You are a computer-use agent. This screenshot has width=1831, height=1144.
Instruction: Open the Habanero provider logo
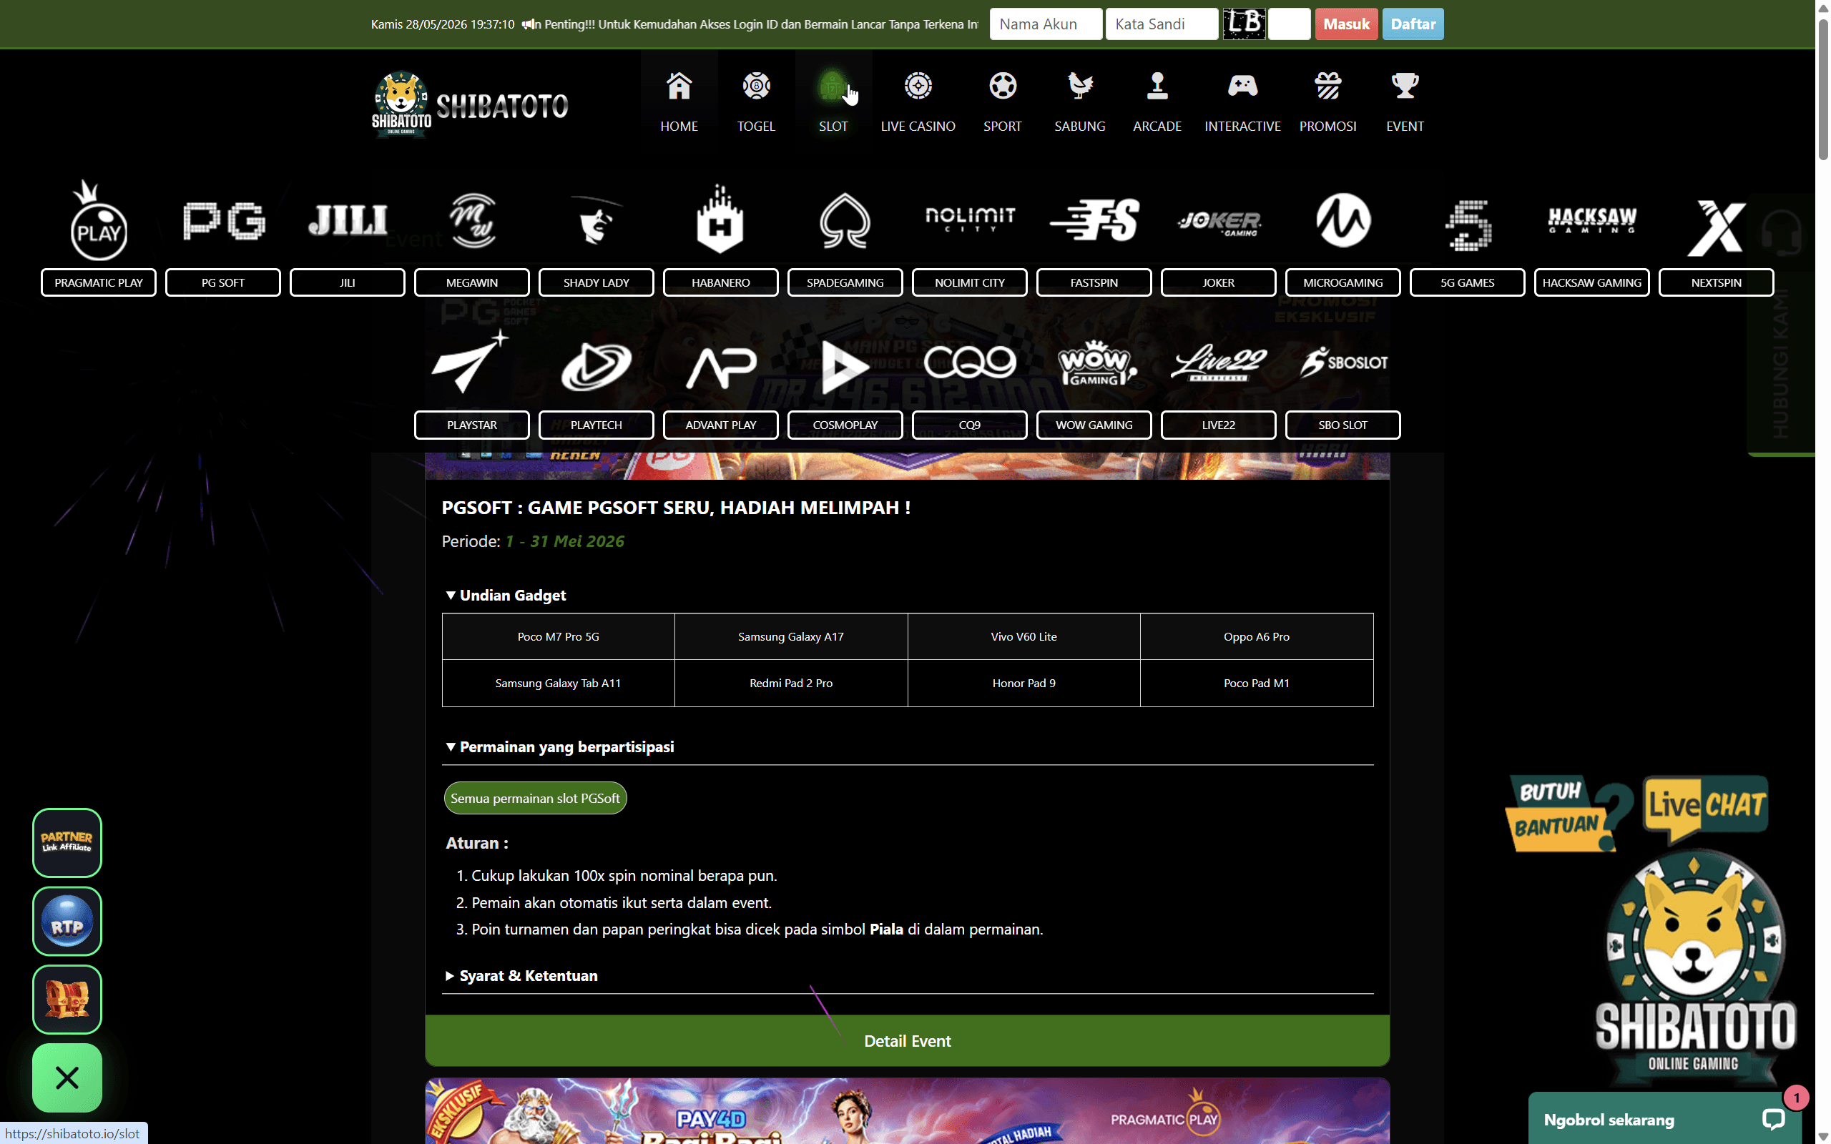(x=720, y=220)
